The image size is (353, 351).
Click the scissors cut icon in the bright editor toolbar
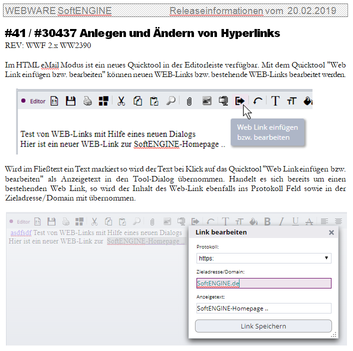121,101
